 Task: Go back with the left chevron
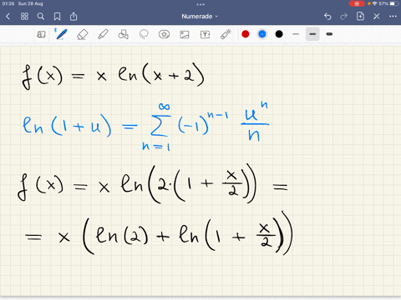click(8, 17)
